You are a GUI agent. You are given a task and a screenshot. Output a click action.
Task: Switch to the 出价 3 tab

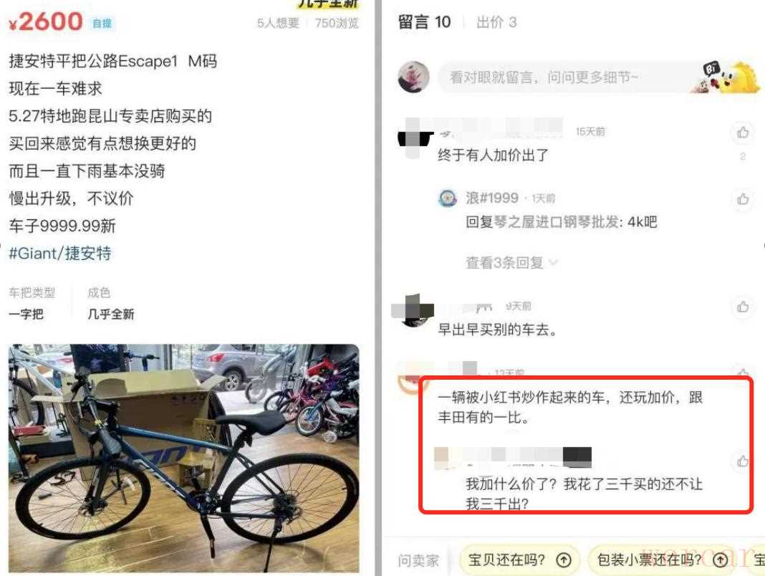[x=496, y=22]
